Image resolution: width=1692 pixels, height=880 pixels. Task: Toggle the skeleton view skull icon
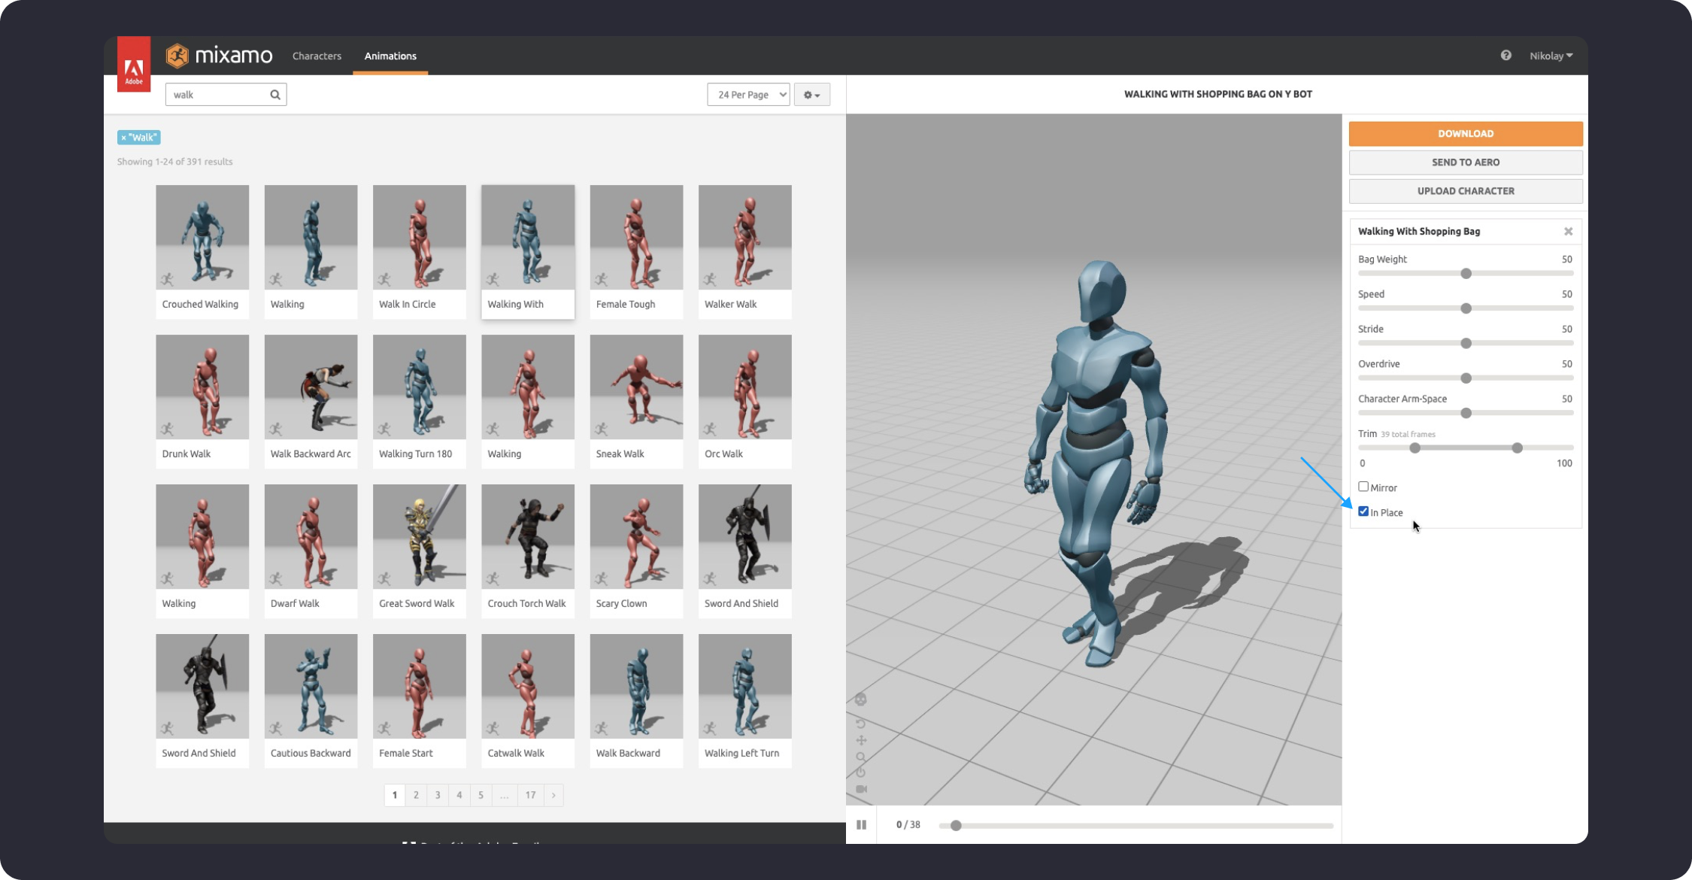(861, 699)
